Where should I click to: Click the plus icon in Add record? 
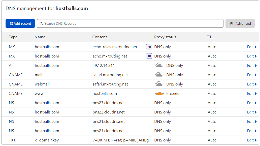tap(12, 23)
